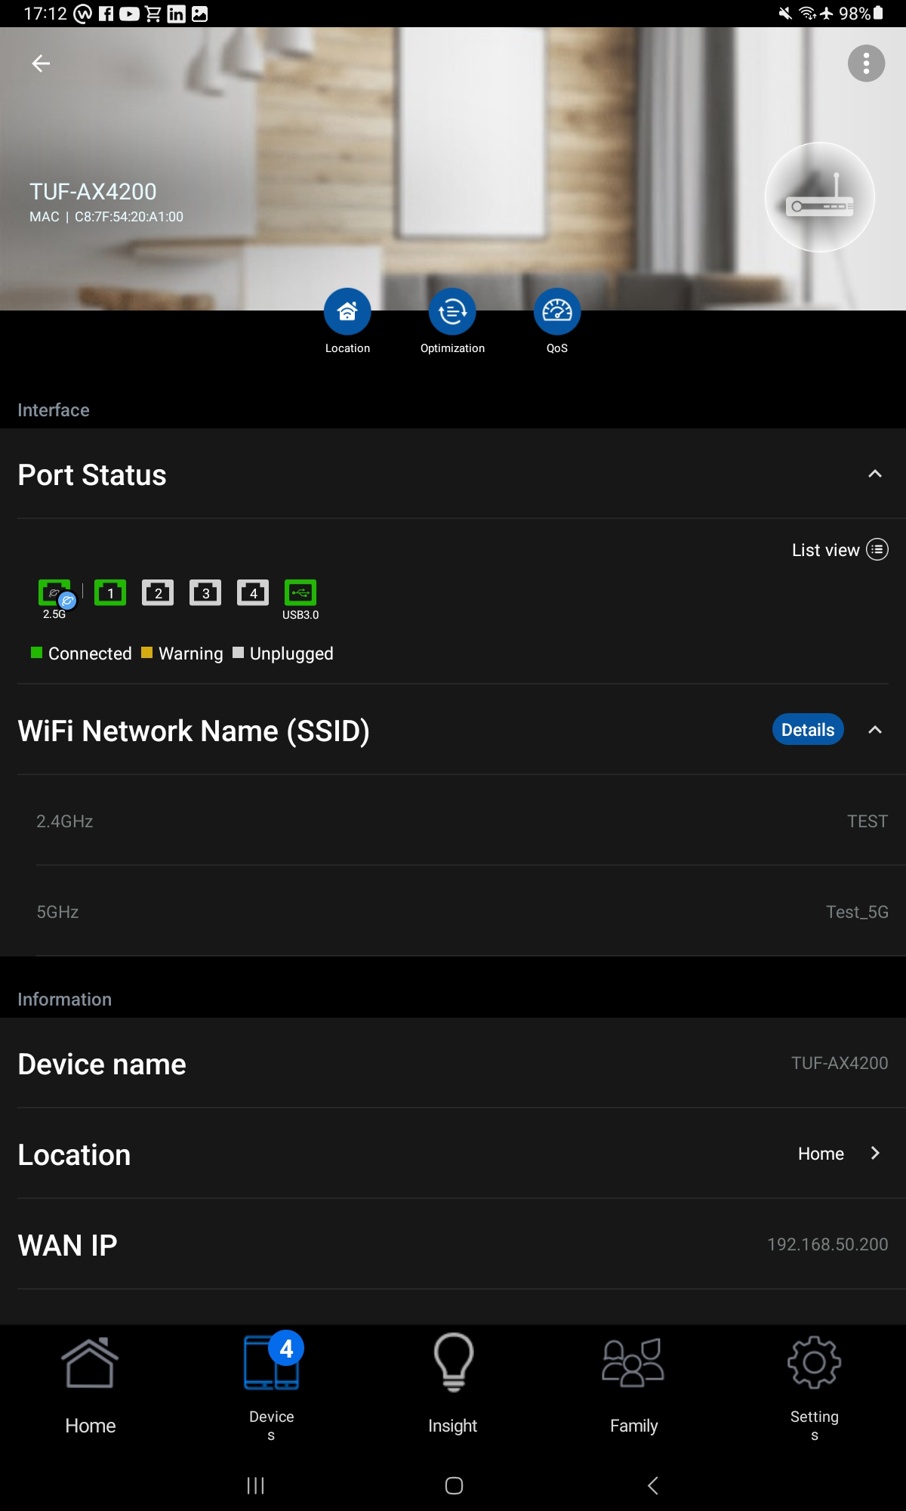
Task: Open WiFi SSID Details
Action: [807, 730]
